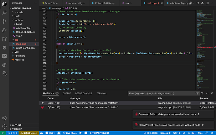Close the main.cpp tab

(x=162, y=3)
